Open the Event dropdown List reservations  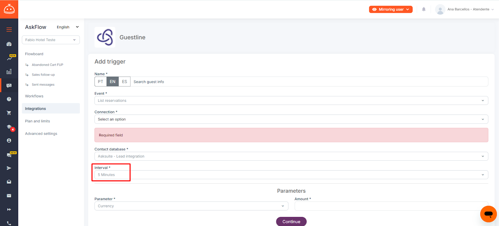click(291, 101)
